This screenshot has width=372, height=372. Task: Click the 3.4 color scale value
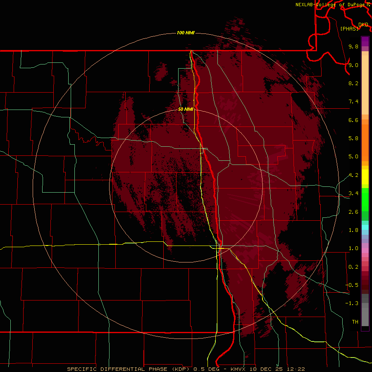[353, 193]
